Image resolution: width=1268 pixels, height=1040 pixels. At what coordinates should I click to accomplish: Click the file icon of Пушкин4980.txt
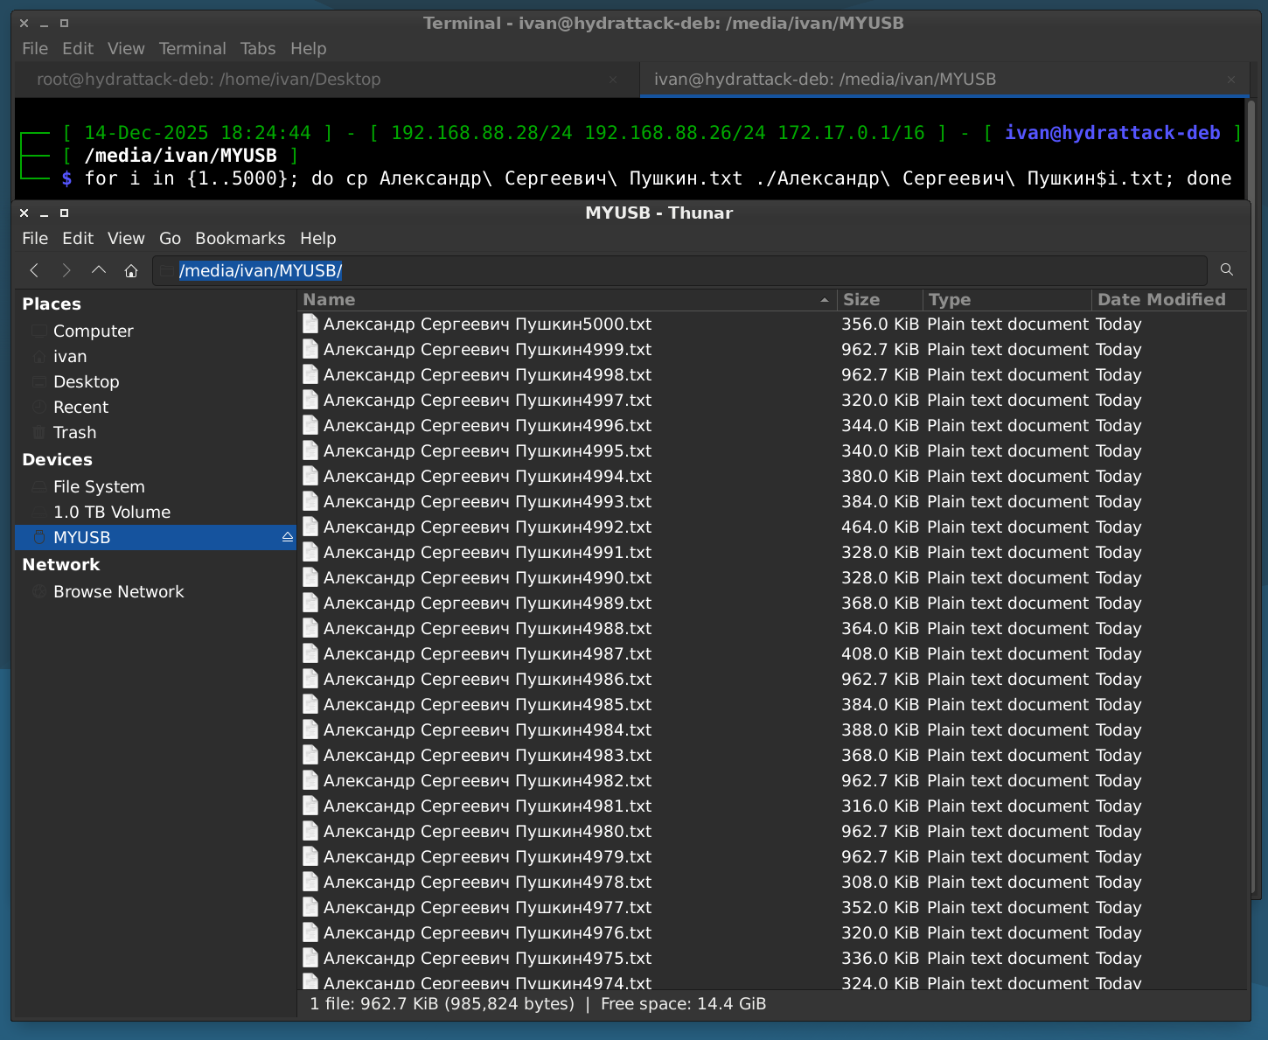click(310, 831)
